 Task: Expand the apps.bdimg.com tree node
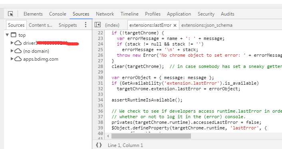coord(12,59)
